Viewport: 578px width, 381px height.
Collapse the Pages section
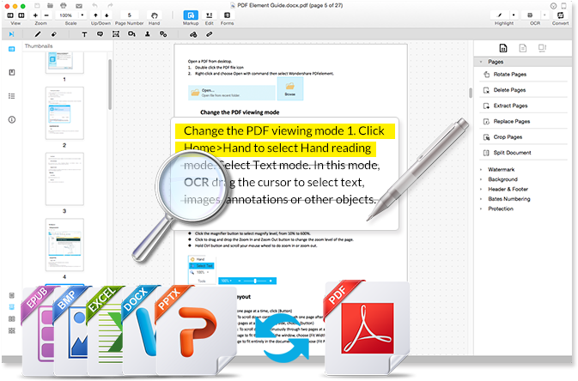[x=481, y=62]
